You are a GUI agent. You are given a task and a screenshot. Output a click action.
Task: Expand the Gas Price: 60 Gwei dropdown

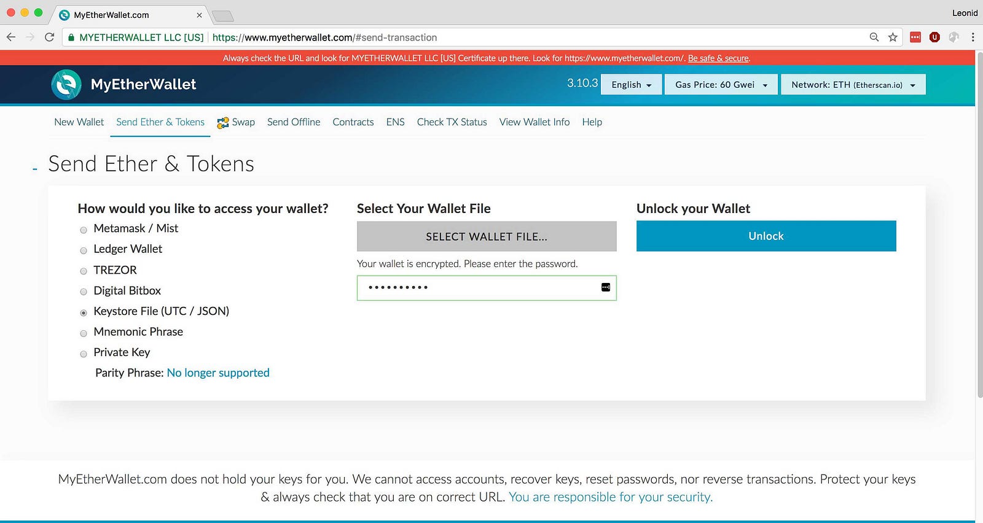click(x=721, y=85)
